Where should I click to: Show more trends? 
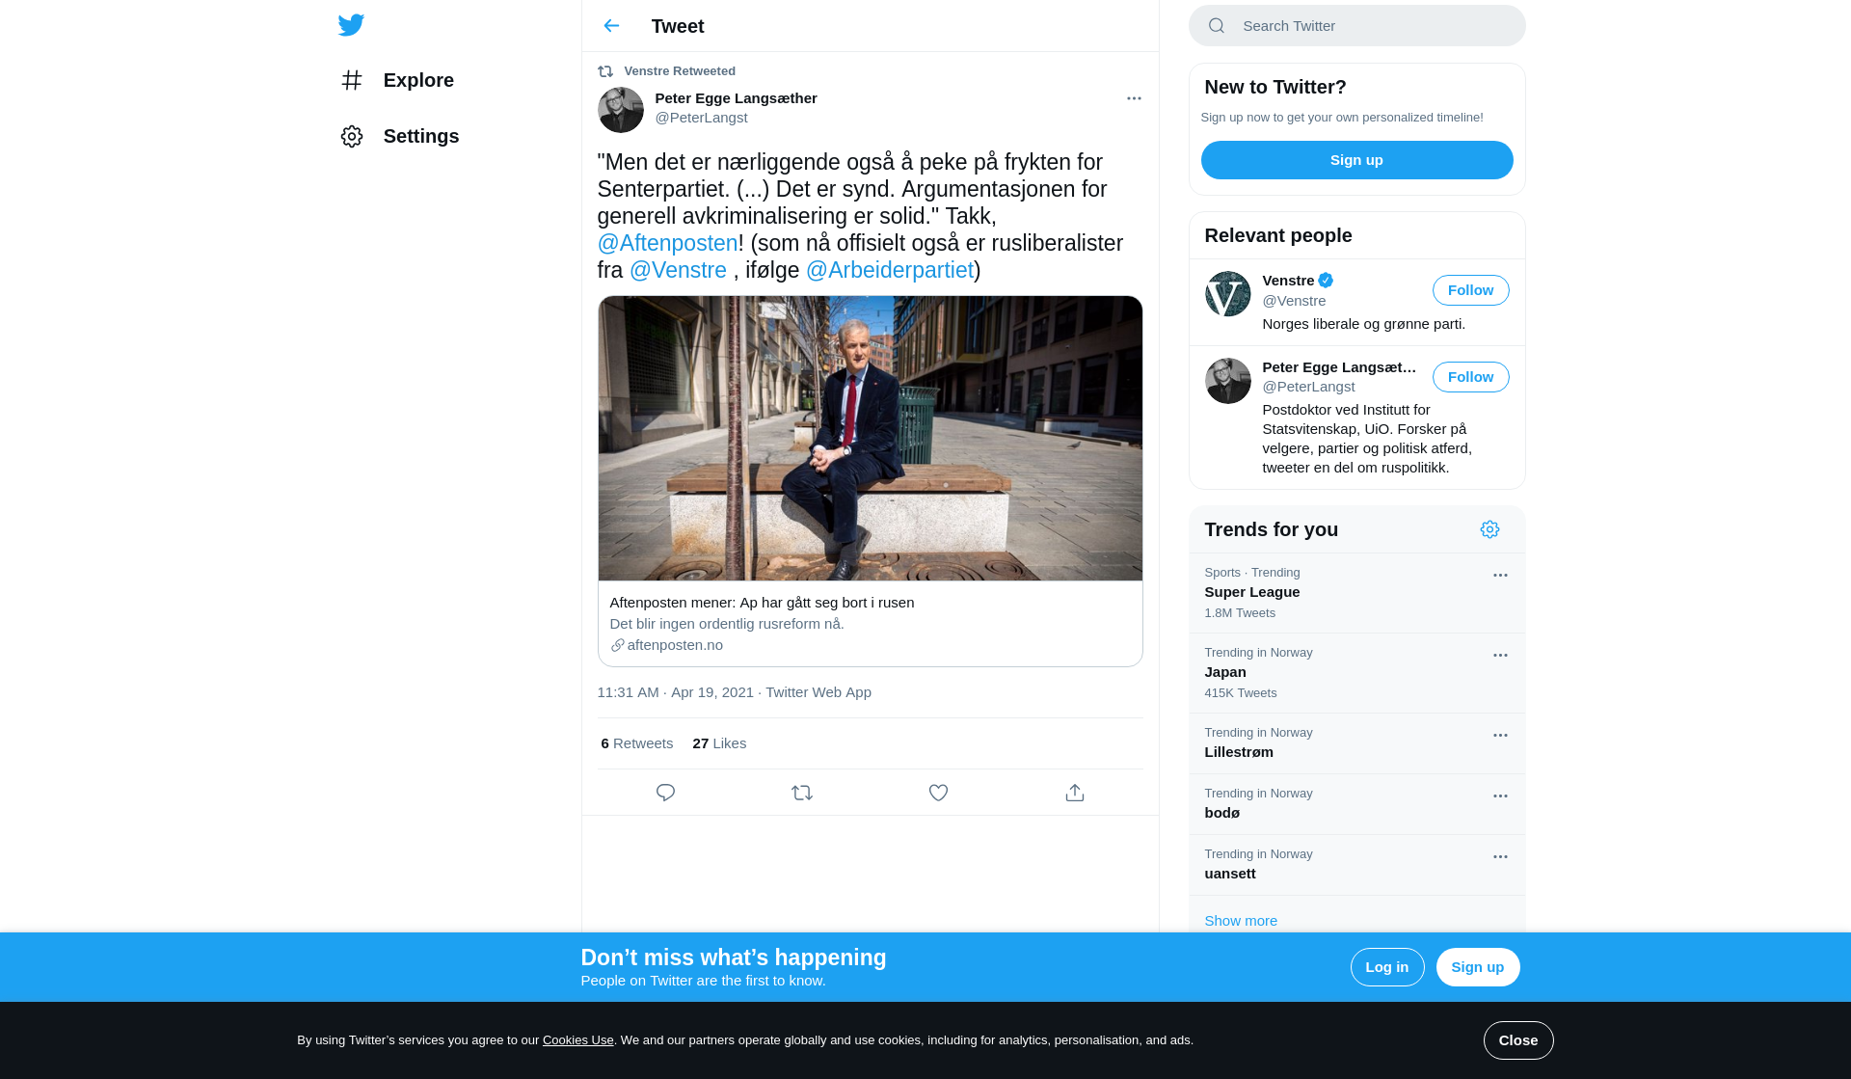(x=1241, y=921)
